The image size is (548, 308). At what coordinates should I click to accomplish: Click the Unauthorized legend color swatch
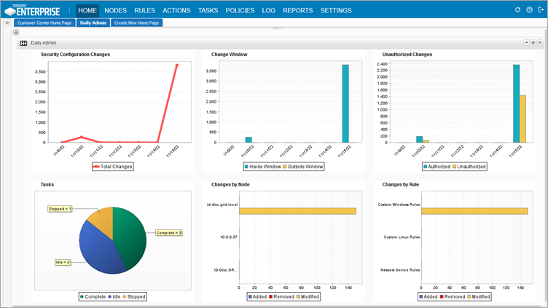(x=453, y=167)
